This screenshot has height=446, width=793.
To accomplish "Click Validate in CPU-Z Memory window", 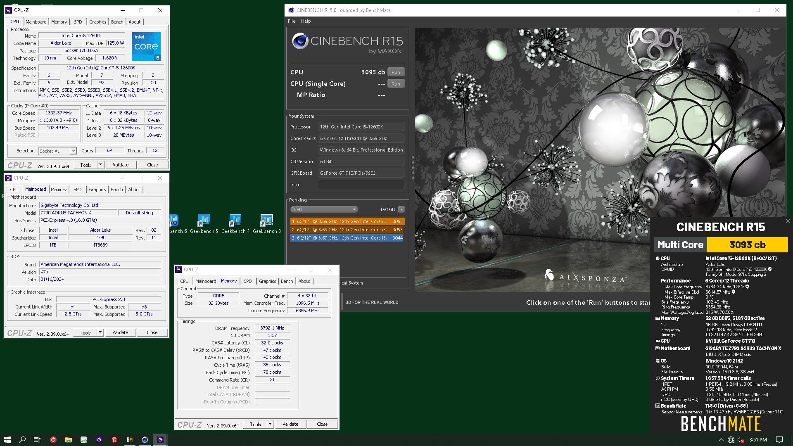I will 290,424.
